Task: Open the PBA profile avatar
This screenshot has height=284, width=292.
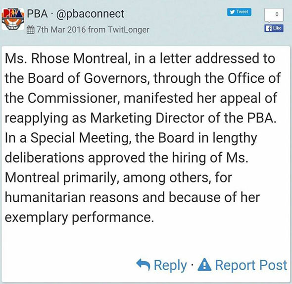Action: pyautogui.click(x=13, y=19)
